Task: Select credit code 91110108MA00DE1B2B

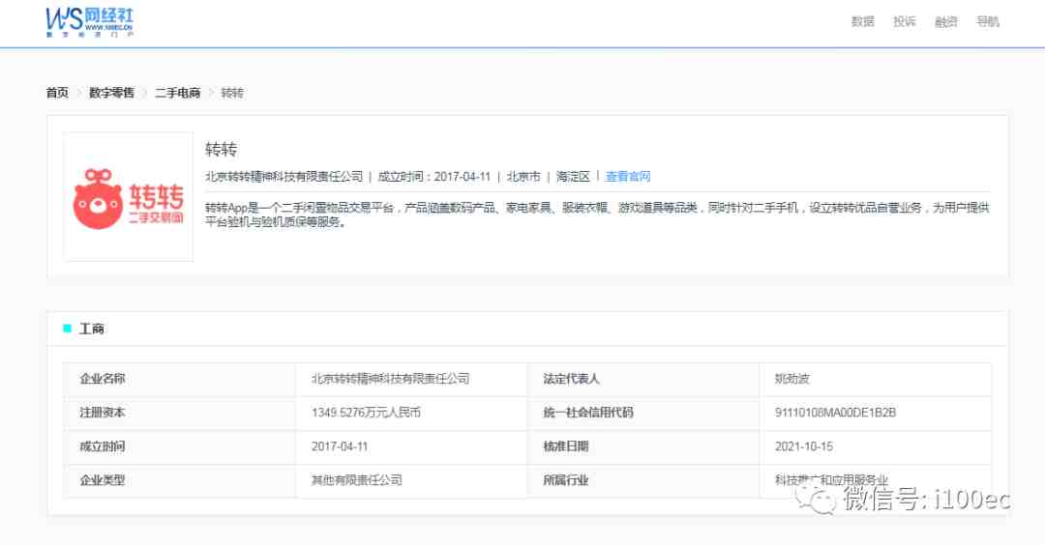Action: (x=835, y=413)
